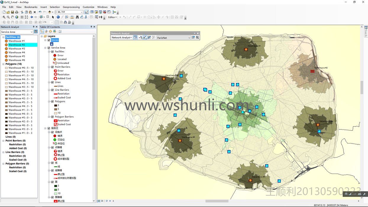Click the Print icon
The height and width of the screenshot is (207, 368).
click(17, 12)
